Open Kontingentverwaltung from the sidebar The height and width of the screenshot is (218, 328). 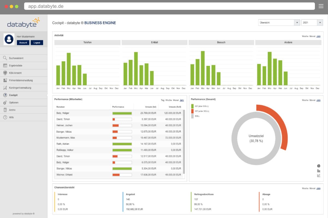[24, 88]
